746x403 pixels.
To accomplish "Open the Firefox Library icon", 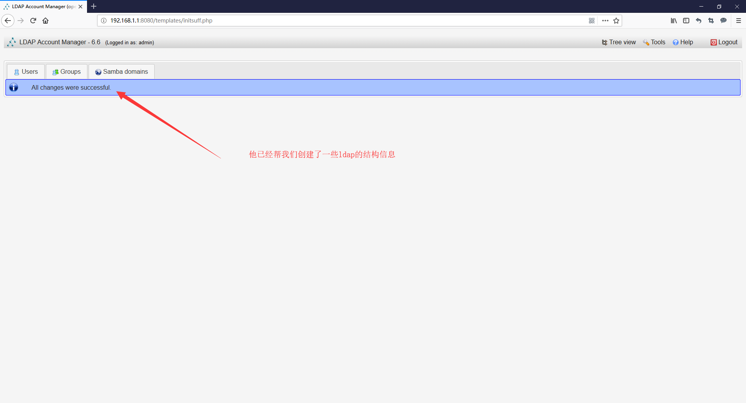I will pyautogui.click(x=674, y=21).
